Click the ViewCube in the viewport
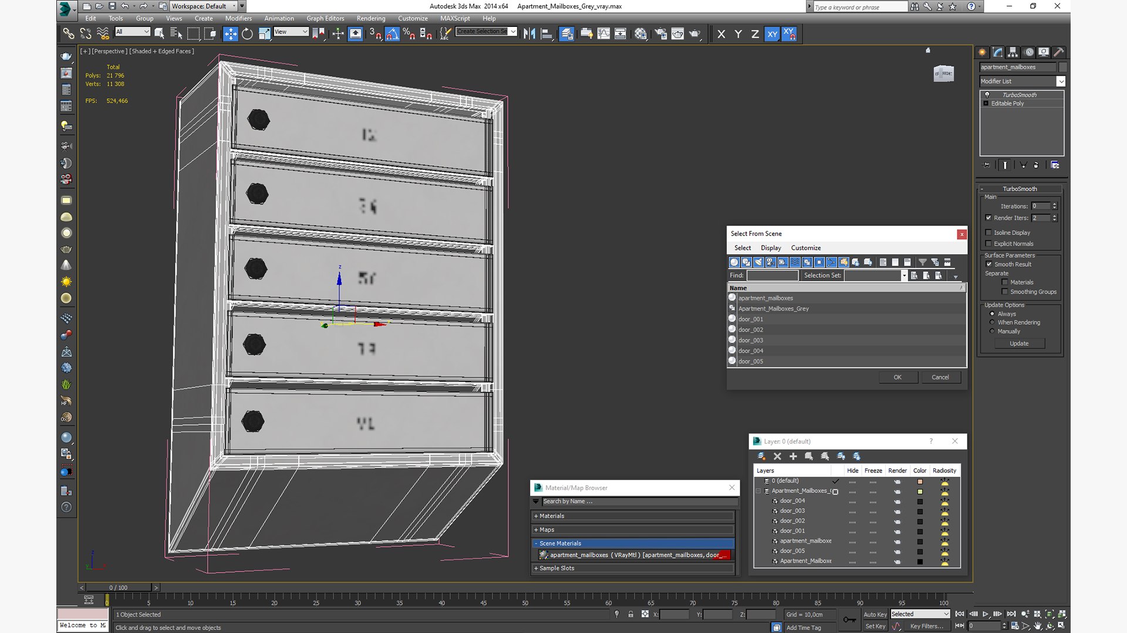 tap(943, 73)
